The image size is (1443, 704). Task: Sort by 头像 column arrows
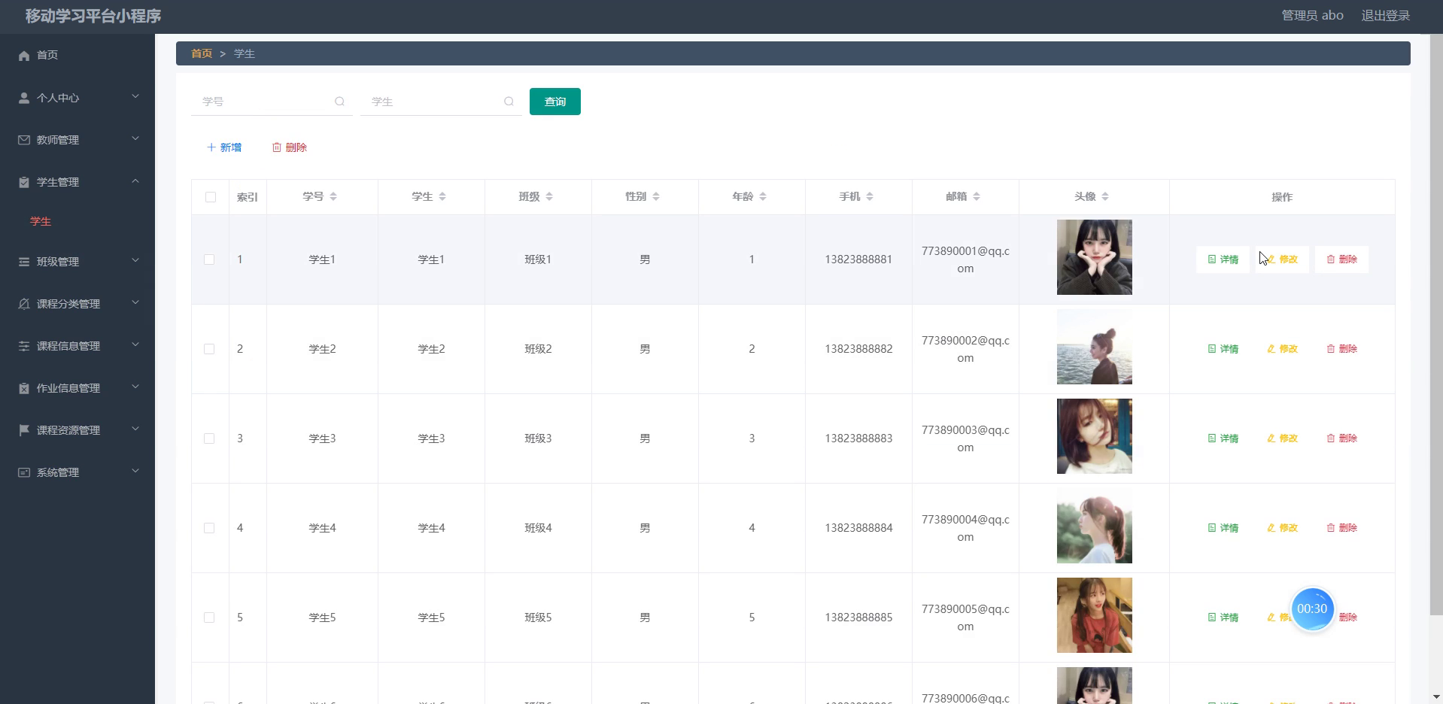tap(1105, 196)
